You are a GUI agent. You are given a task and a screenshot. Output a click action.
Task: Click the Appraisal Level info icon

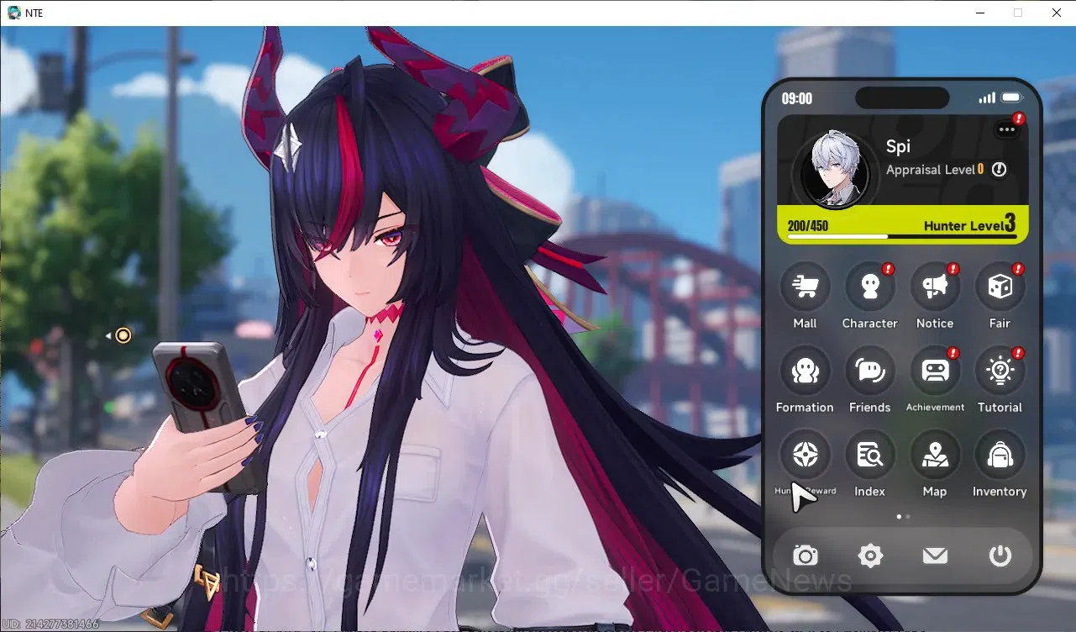(999, 169)
